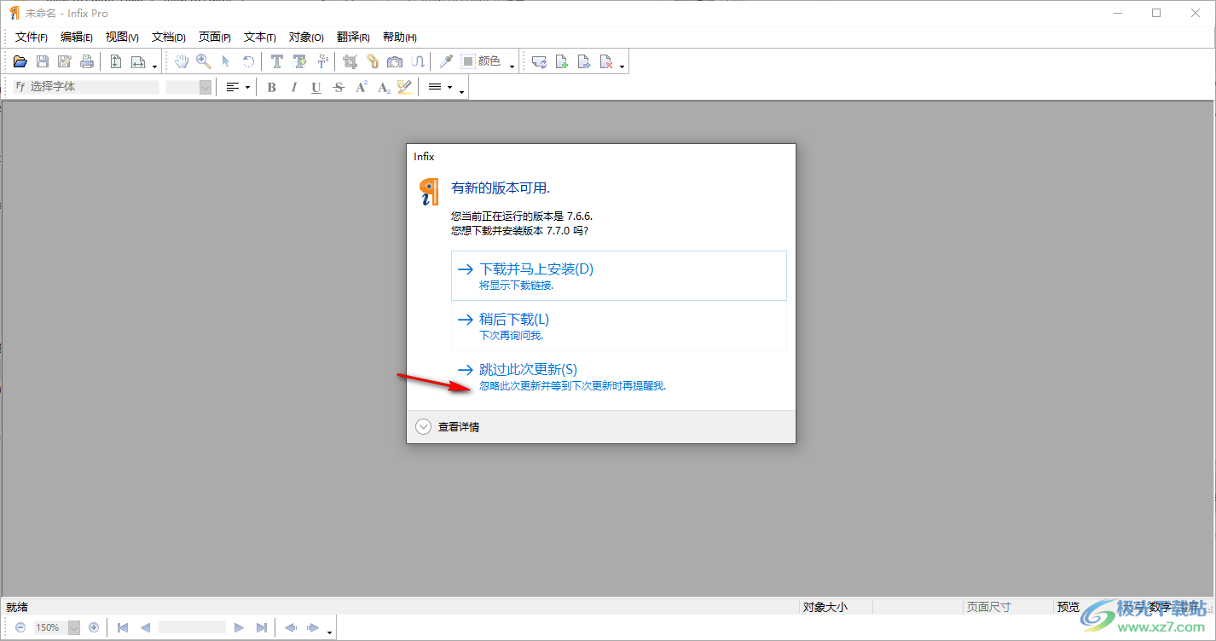Viewport: 1216px width, 641px height.
Task: Click the page number input field
Action: coord(192,627)
